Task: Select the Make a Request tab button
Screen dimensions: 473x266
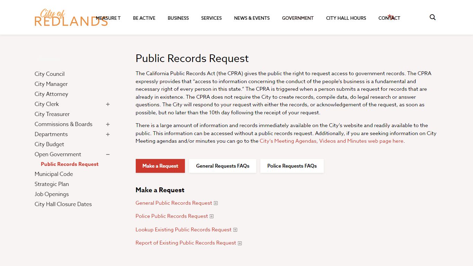Action: 160,166
